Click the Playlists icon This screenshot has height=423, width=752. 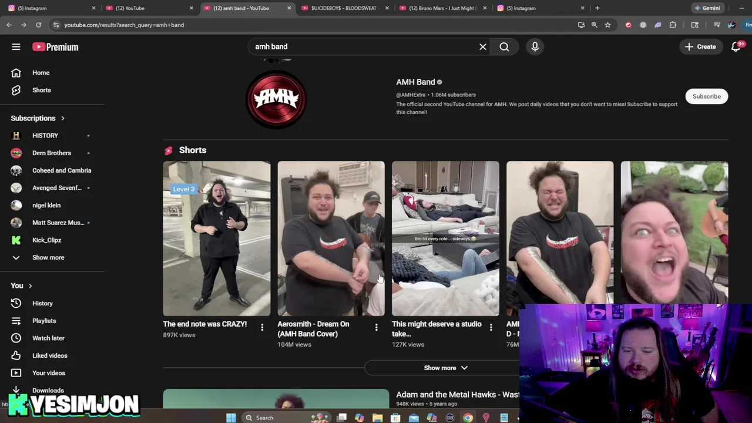pos(16,321)
